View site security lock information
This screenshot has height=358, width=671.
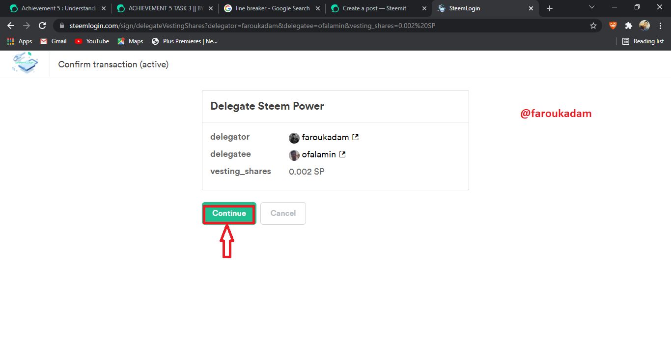point(61,26)
